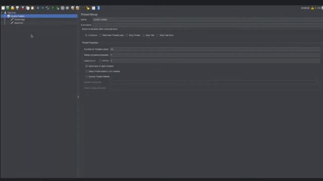The height and width of the screenshot is (181, 323).
Task: Click Start no pauses toolbar icon
Action: [58, 8]
